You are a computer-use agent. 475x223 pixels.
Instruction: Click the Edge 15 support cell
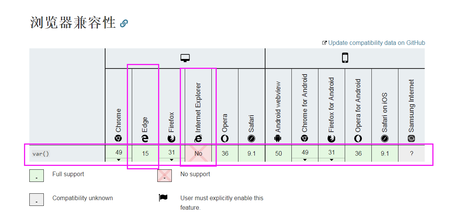[145, 154]
